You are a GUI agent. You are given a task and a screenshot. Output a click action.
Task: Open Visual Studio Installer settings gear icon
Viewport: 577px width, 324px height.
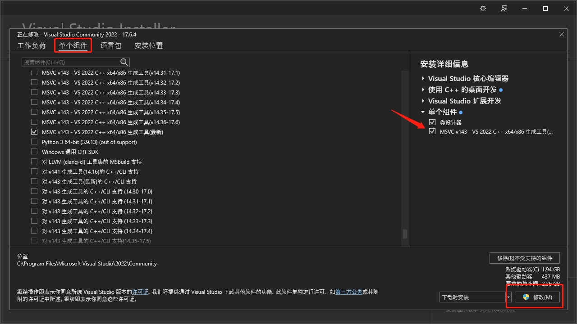click(x=483, y=9)
